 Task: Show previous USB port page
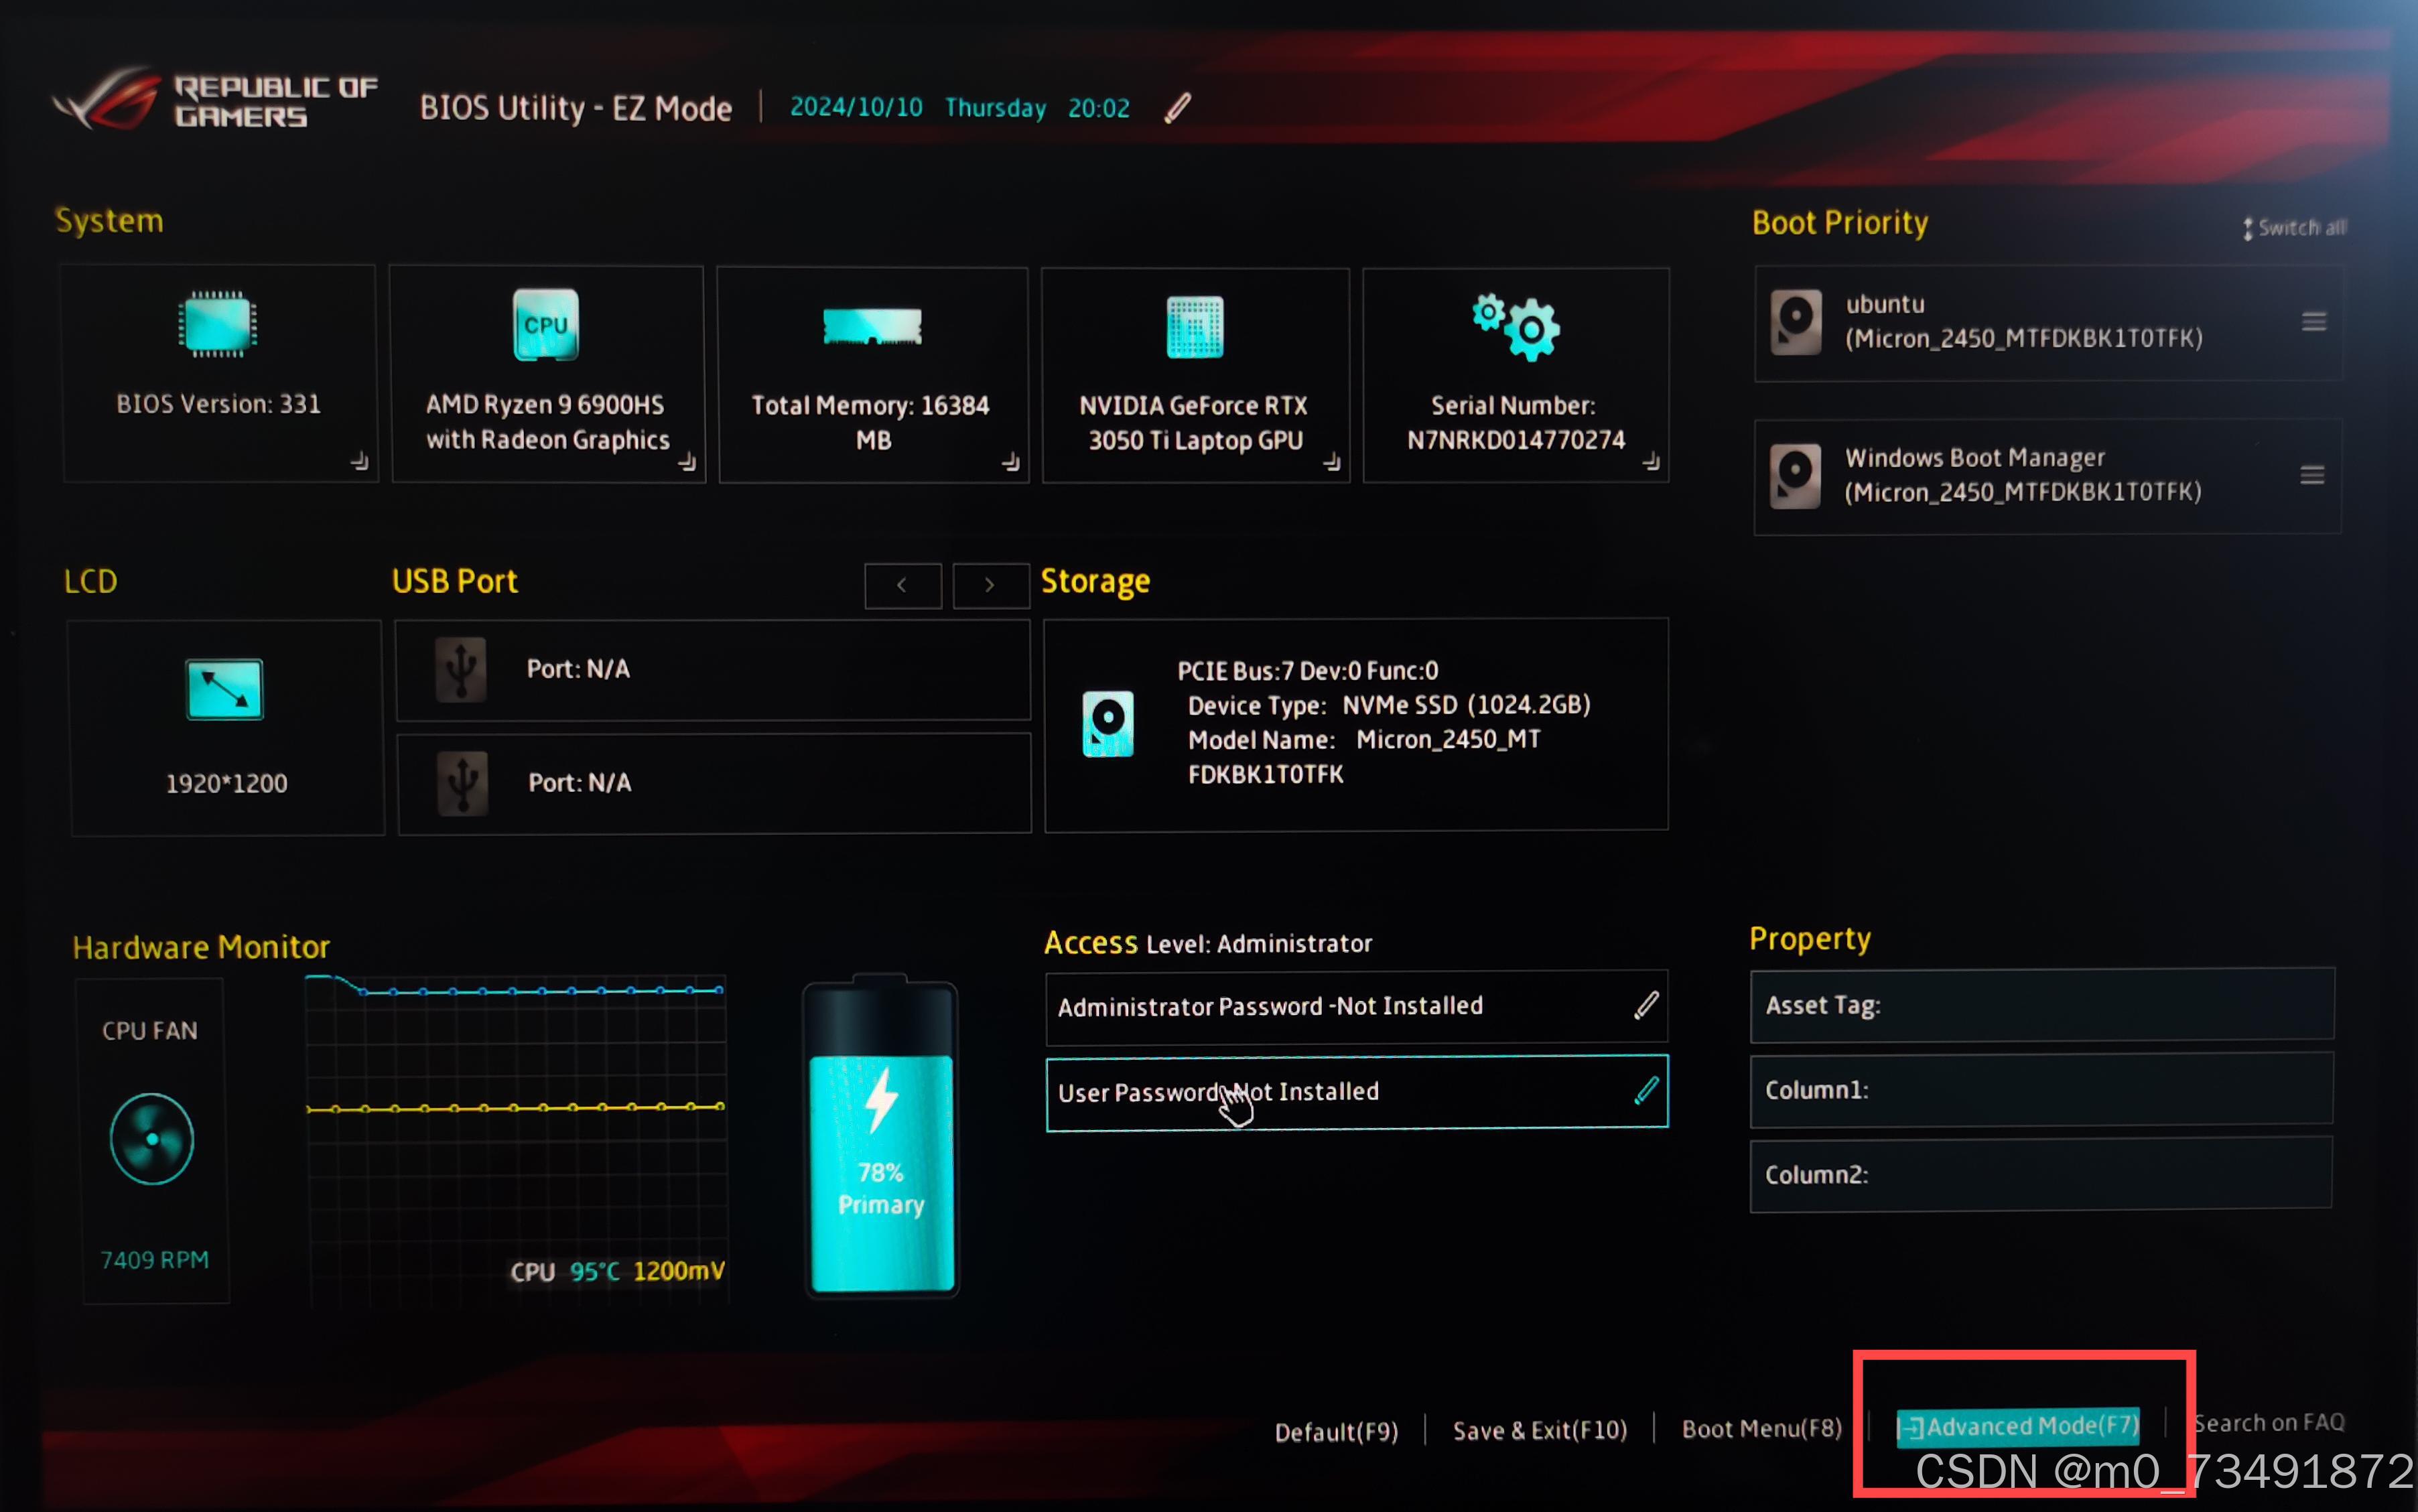(902, 585)
